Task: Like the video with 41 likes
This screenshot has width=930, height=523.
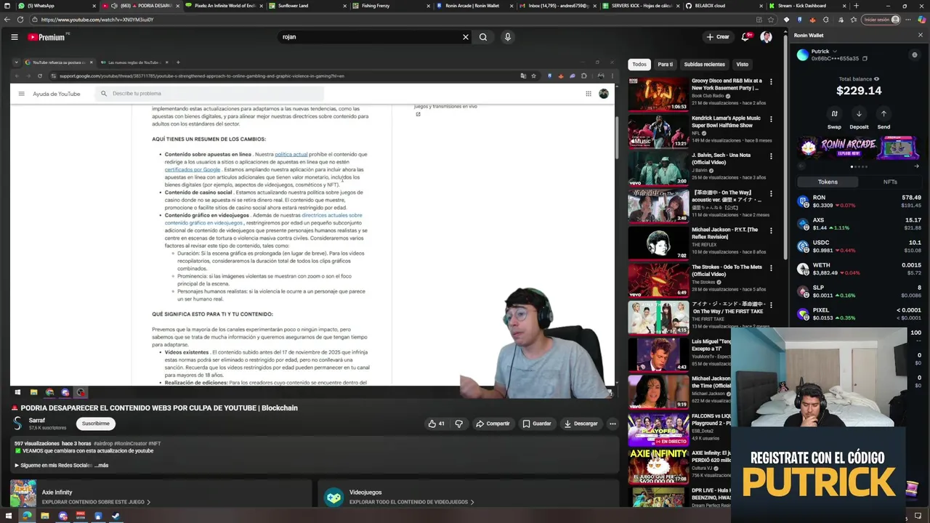Action: pyautogui.click(x=436, y=423)
